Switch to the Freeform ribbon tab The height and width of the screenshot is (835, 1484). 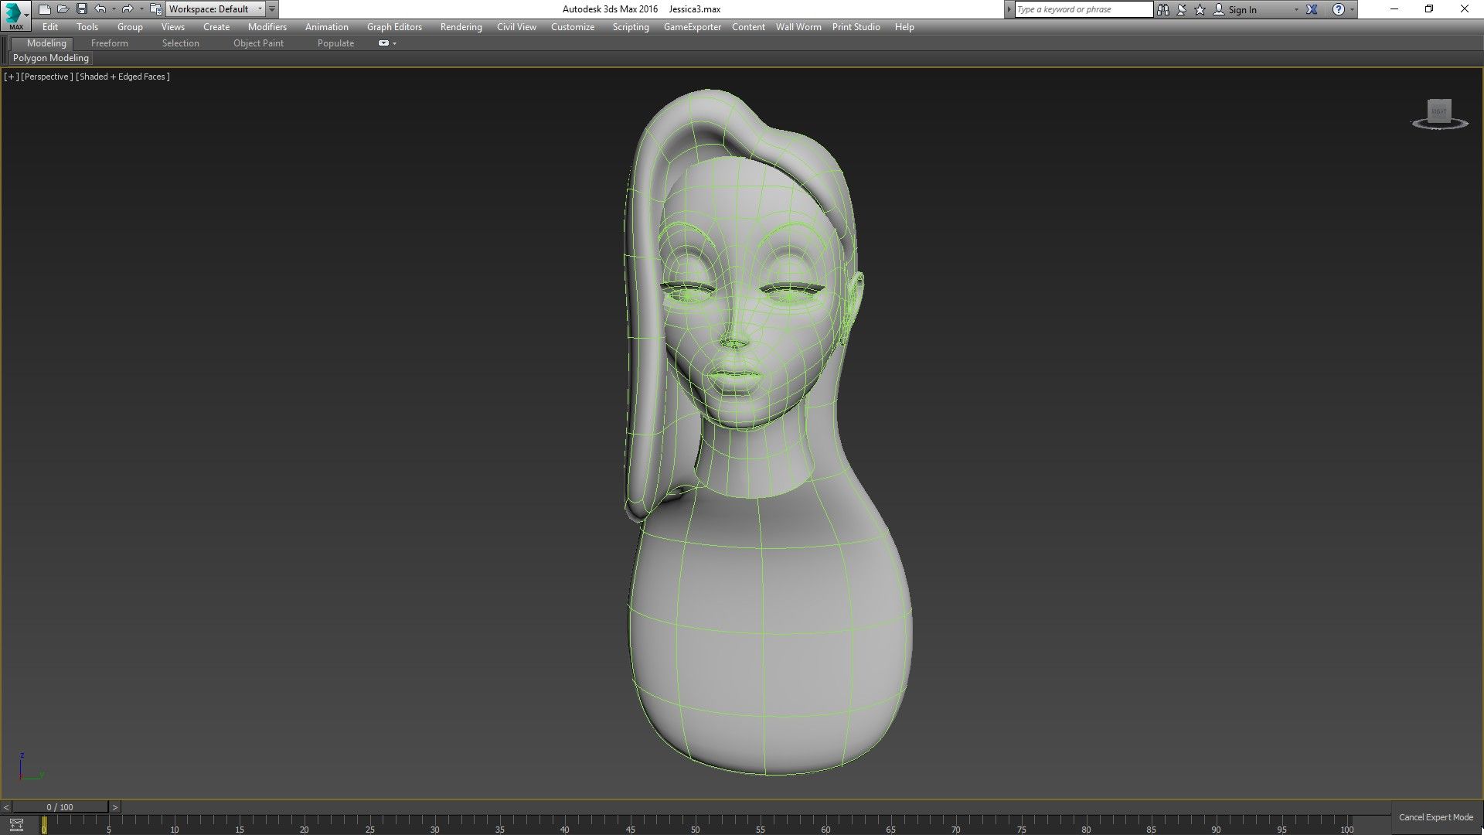(x=109, y=43)
